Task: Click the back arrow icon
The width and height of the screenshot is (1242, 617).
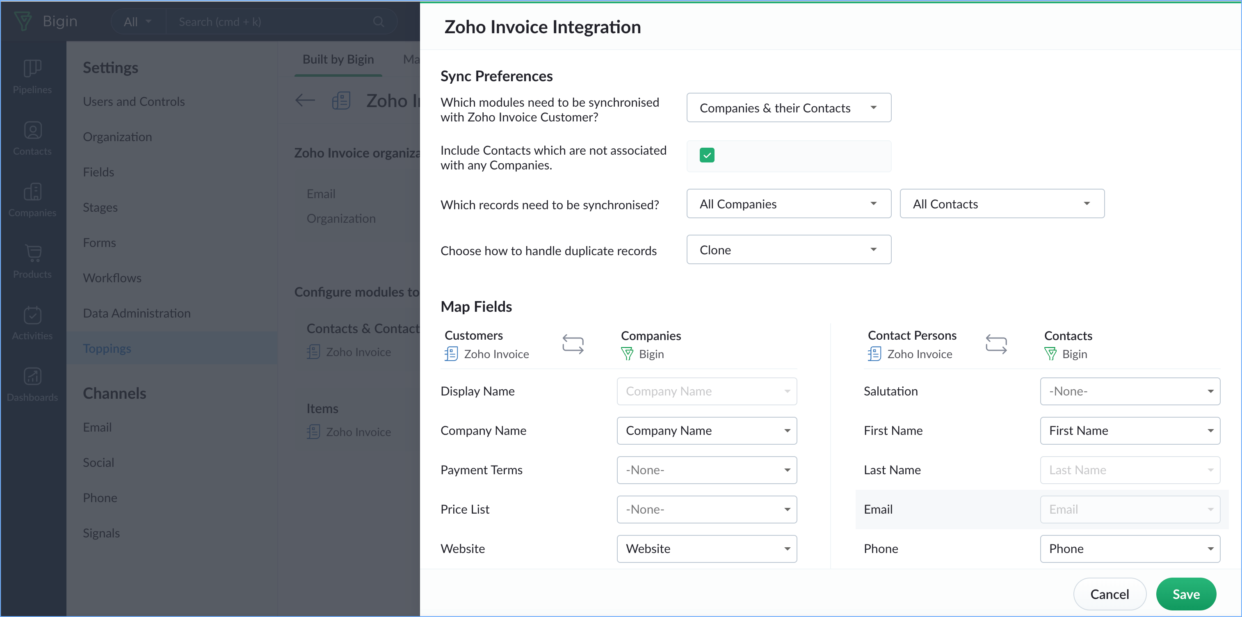Action: click(x=305, y=101)
